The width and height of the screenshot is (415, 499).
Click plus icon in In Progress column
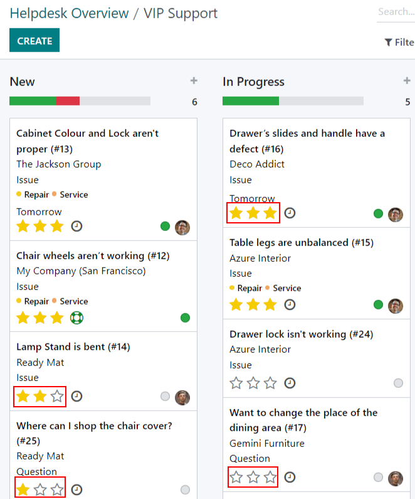coord(407,80)
